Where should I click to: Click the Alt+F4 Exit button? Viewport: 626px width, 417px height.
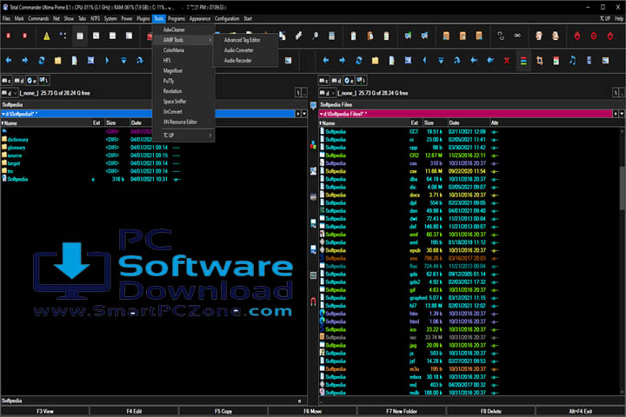pos(581,411)
